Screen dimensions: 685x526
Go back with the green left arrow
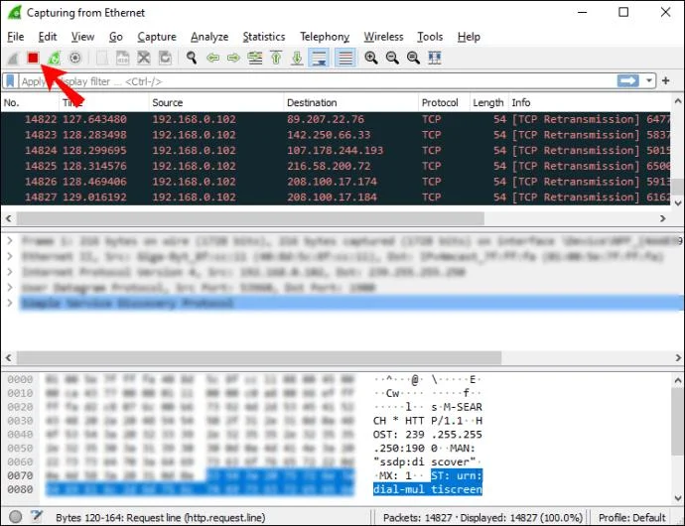[212, 58]
